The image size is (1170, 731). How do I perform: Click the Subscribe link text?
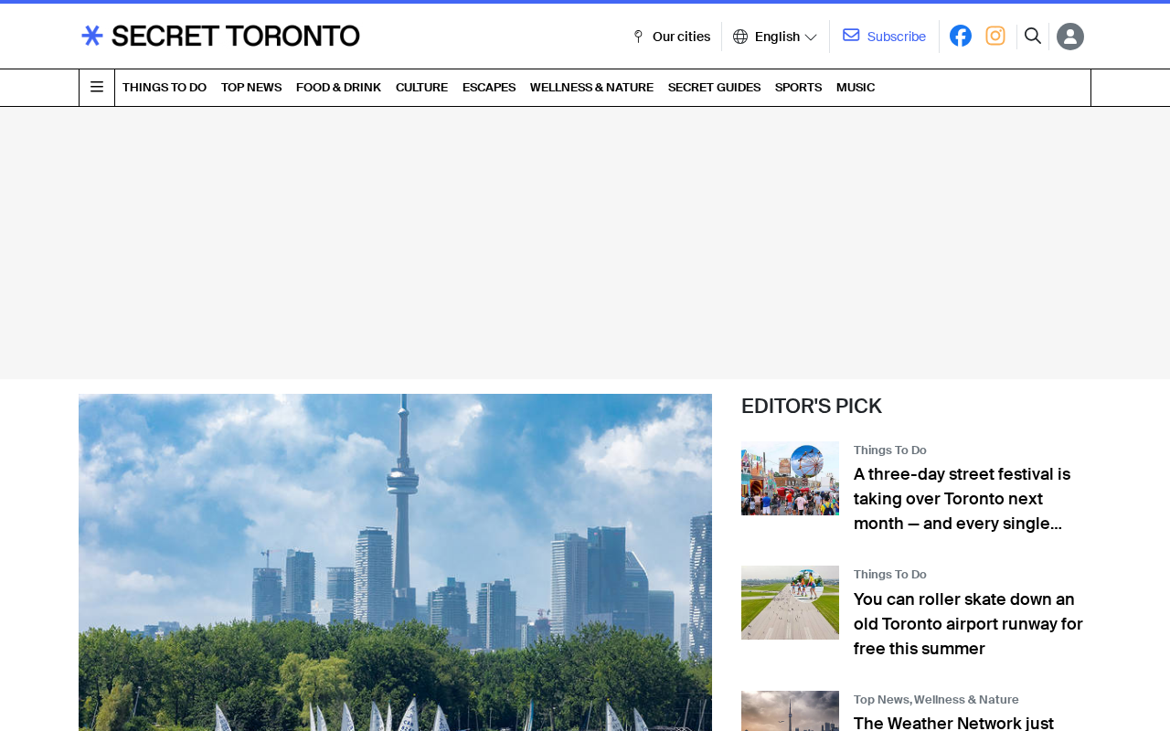click(x=897, y=37)
